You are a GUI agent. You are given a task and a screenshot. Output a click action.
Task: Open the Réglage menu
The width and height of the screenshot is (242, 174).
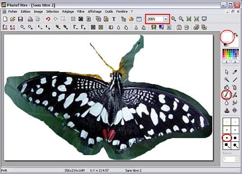click(x=68, y=12)
